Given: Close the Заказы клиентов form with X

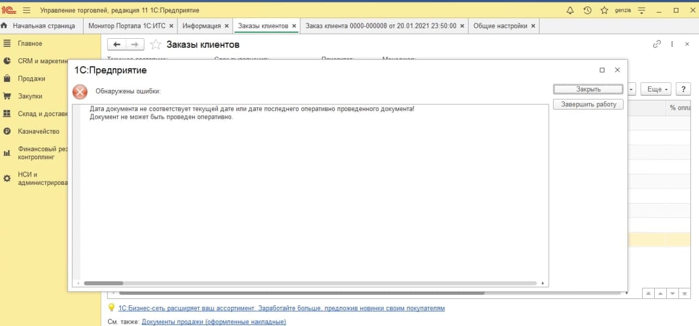Looking at the screenshot, I should (x=687, y=44).
